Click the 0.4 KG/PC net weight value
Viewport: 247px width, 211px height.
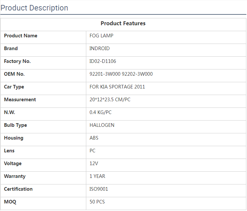[100, 112]
